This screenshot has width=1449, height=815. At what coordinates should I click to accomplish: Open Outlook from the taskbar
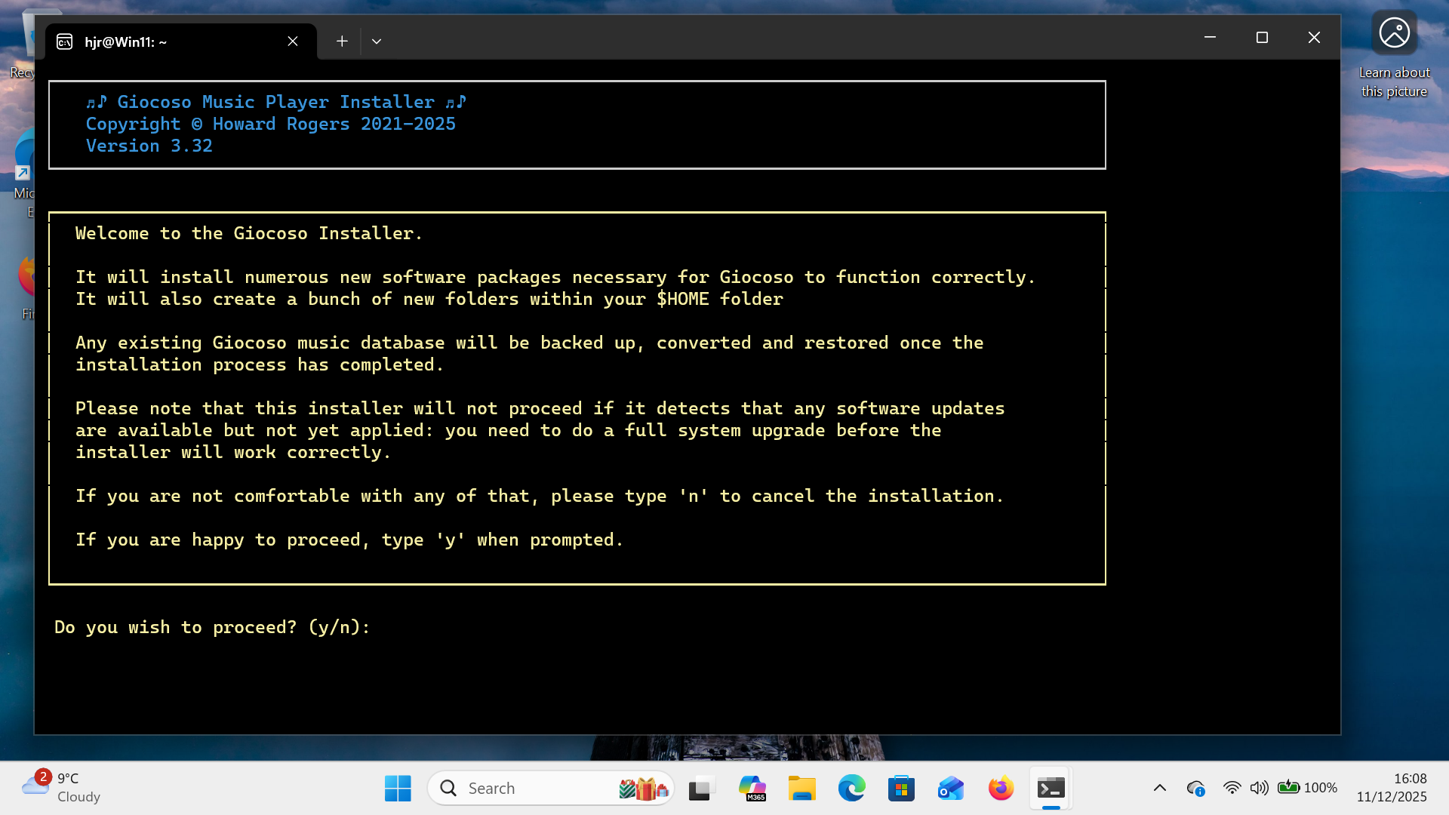951,789
